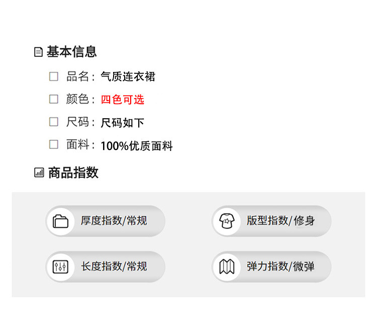This screenshot has width=377, height=310.
Task: Select the 基本信息 section heading
Action: [71, 52]
